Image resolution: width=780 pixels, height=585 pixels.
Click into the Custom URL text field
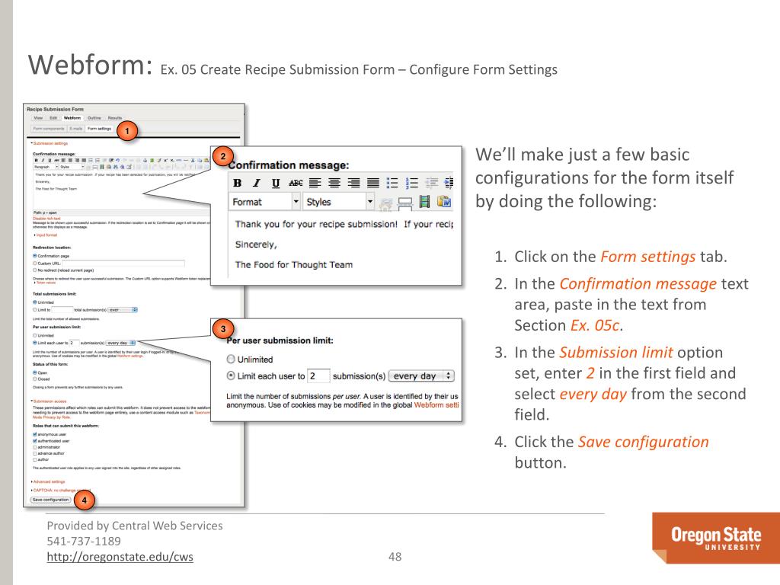(123, 263)
